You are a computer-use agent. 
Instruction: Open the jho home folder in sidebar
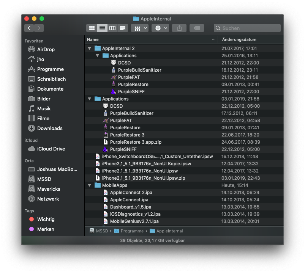point(36,59)
